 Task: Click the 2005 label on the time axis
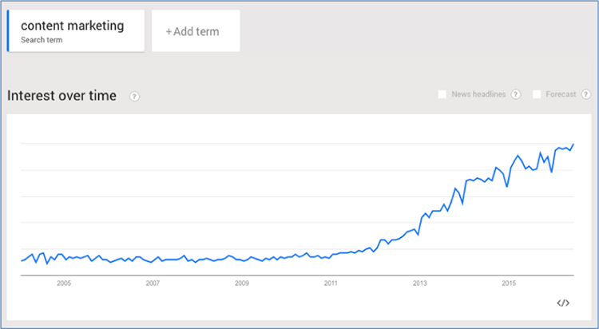pos(64,283)
